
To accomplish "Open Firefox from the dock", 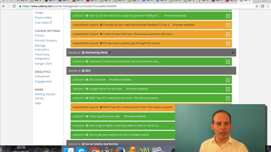I will [120, 149].
